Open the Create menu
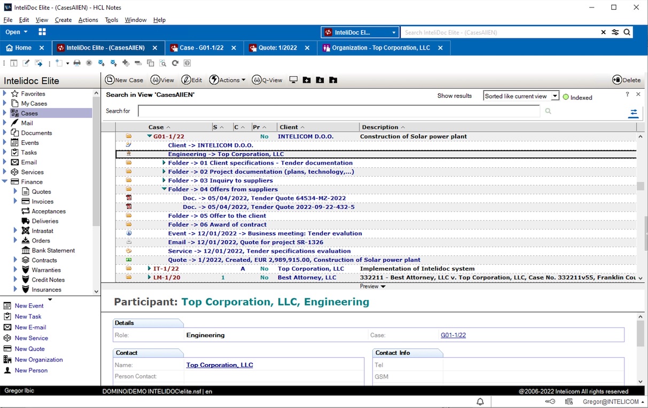 63,20
